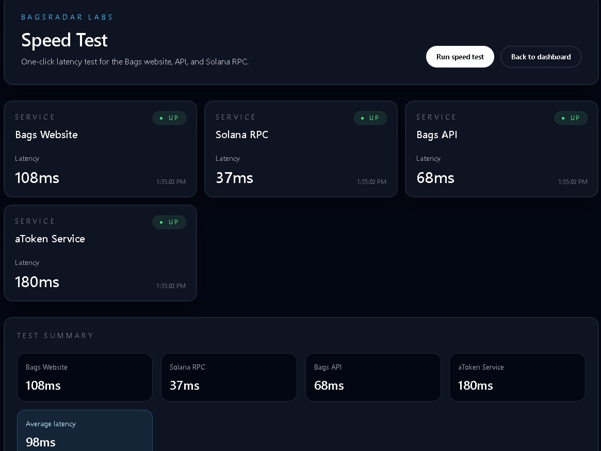Click the one-click latency test description text
Screen dimensions: 601x451
coord(135,62)
